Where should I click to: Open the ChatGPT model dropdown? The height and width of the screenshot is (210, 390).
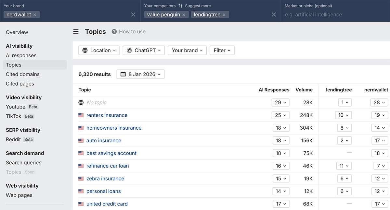coord(144,50)
